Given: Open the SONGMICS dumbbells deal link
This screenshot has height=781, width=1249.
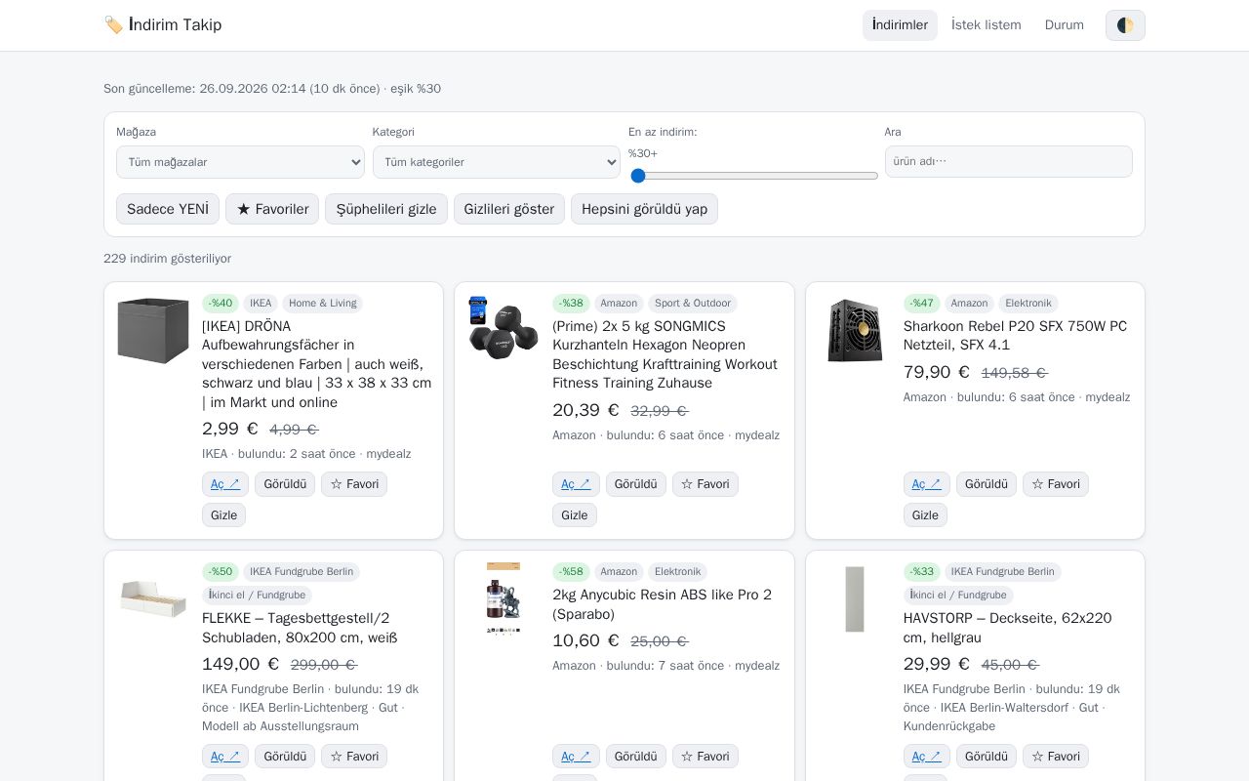Looking at the screenshot, I should click(x=576, y=484).
